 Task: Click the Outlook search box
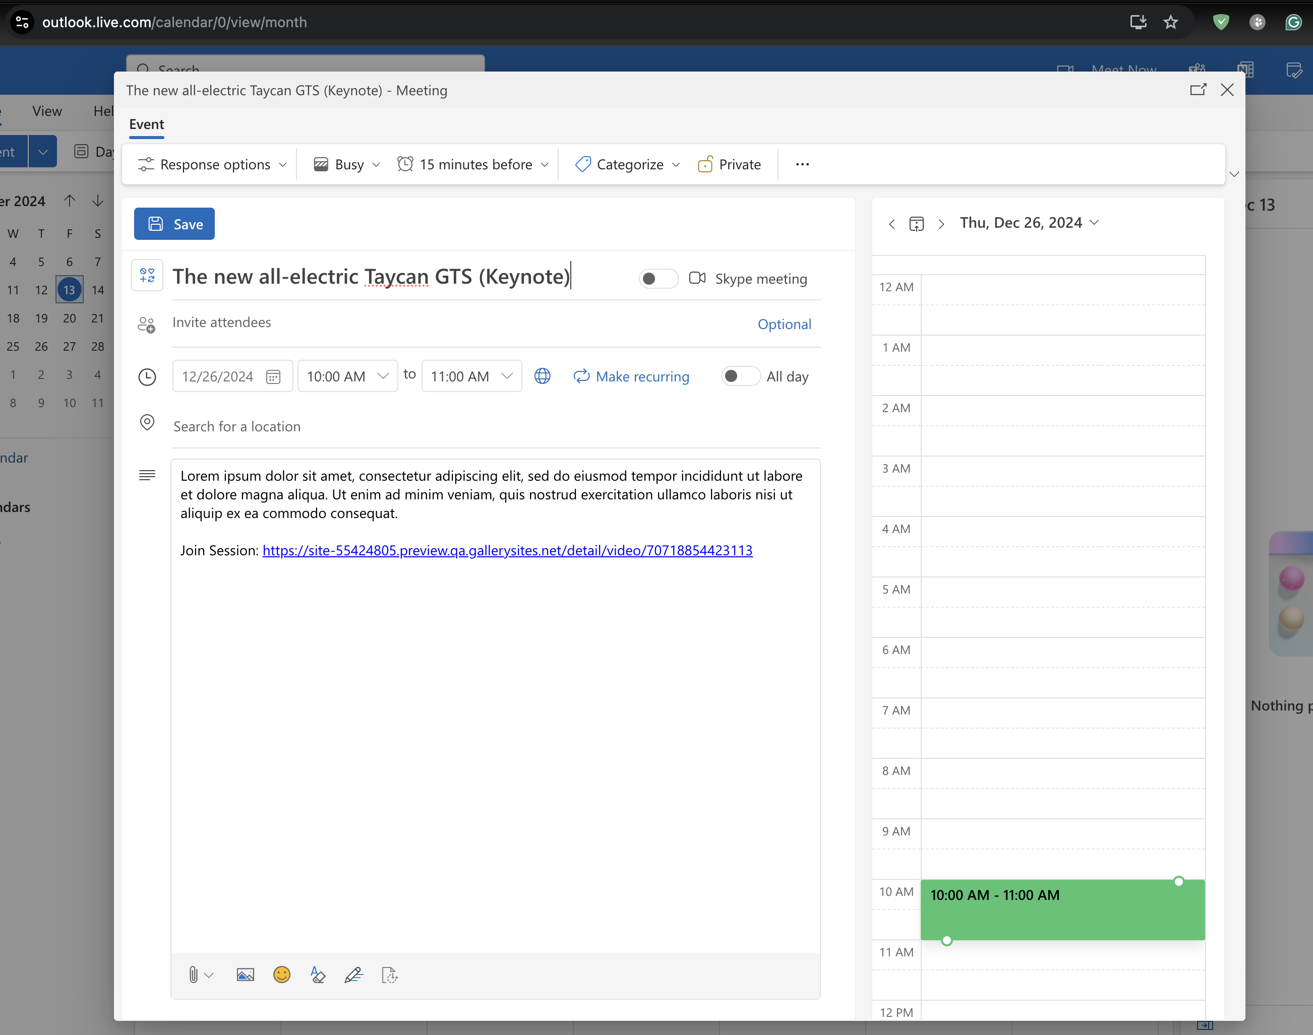tap(306, 63)
